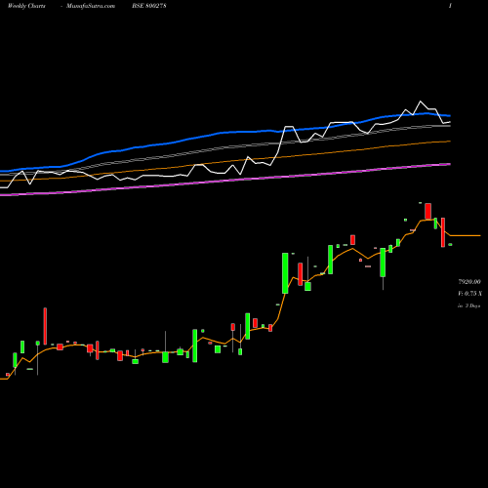Screen dimensions: 488x488
Task: Click the 'Weekly Charts' title text
Action: pyautogui.click(x=26, y=6)
